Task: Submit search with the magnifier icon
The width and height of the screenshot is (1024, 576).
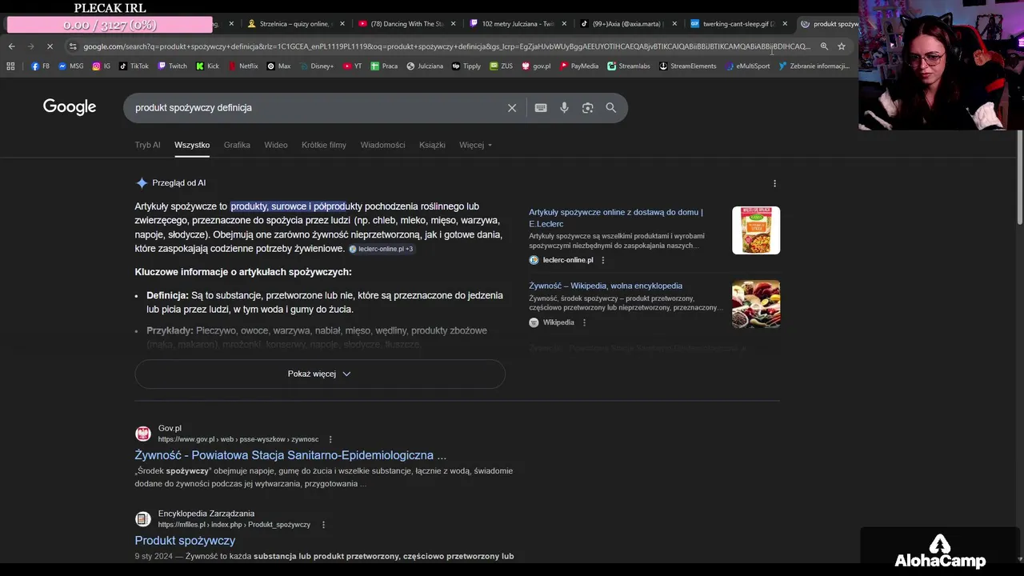Action: (610, 108)
